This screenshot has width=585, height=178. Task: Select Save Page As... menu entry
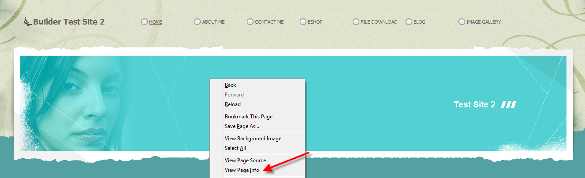click(x=242, y=126)
